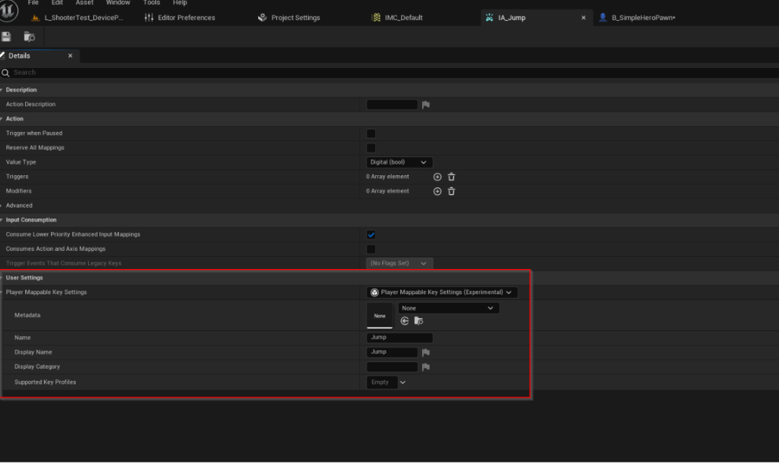Add a Modifiers array element
779x463 pixels.
click(437, 191)
